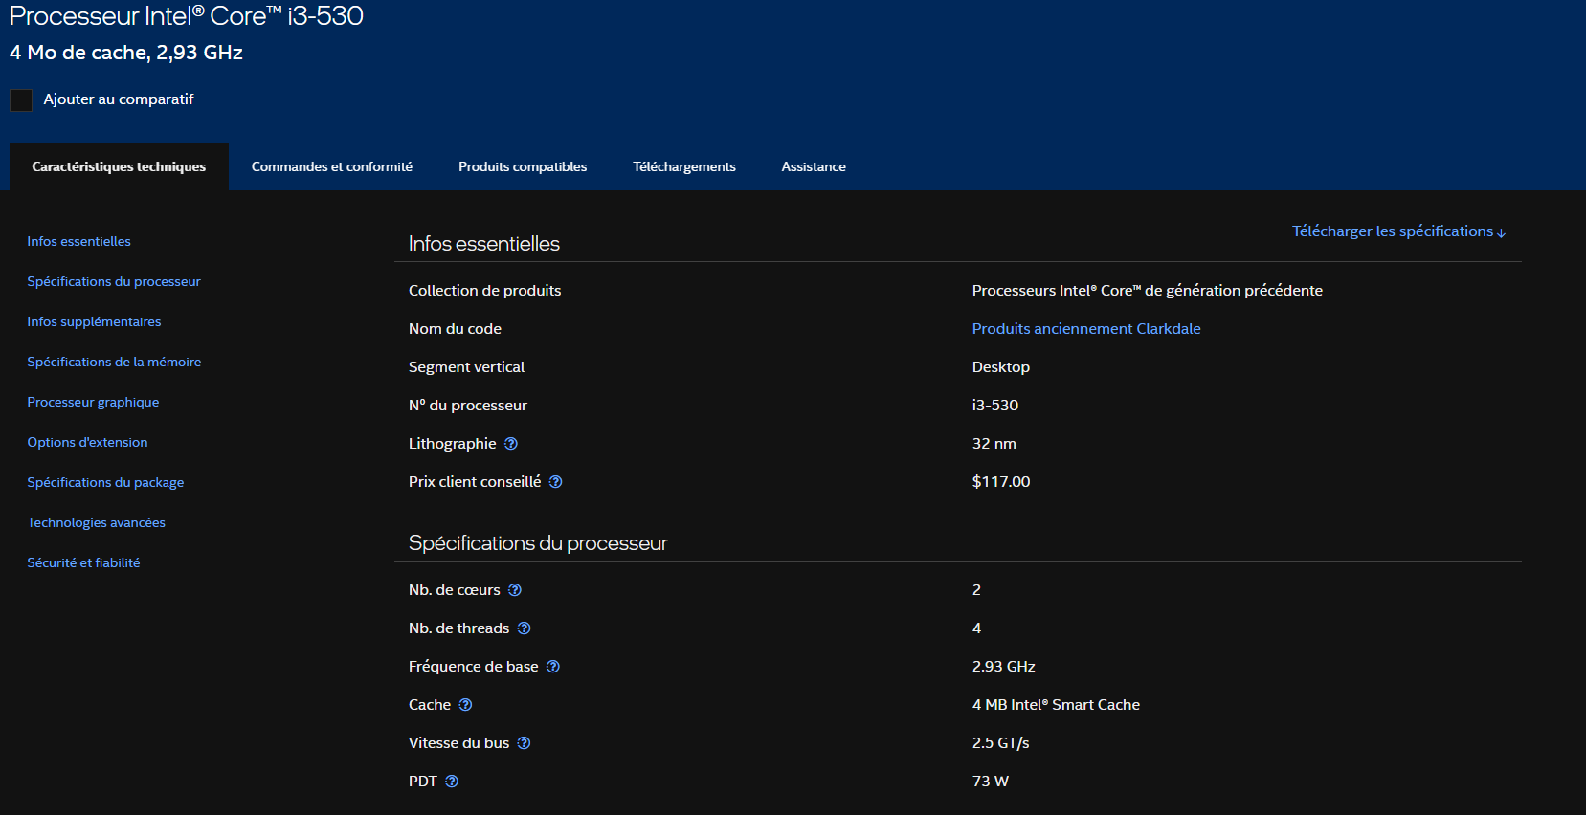Select the 2.93 GHz base frequency value
The image size is (1586, 815).
coord(1004,667)
